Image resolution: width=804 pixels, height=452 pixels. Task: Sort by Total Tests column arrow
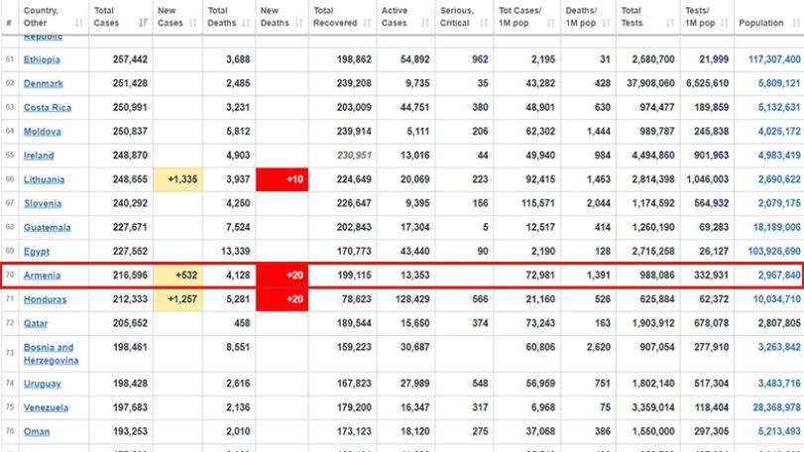pos(669,23)
